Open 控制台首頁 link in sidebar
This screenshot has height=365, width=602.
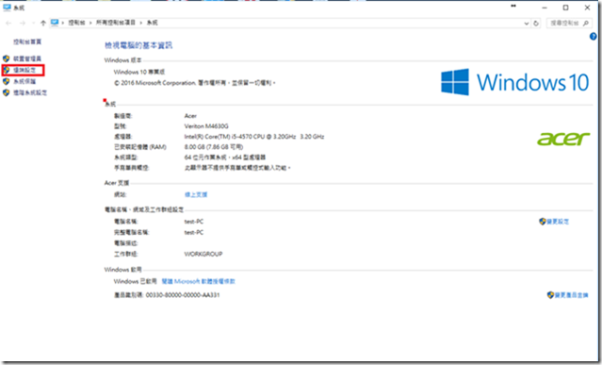point(27,41)
